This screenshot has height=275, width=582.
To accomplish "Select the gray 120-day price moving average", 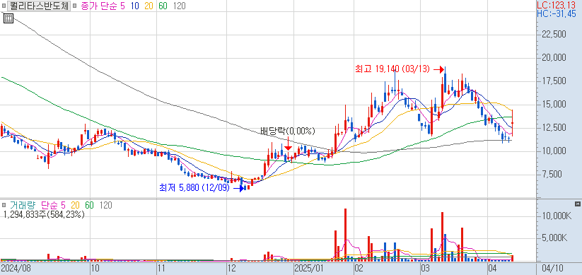I will (180, 6).
